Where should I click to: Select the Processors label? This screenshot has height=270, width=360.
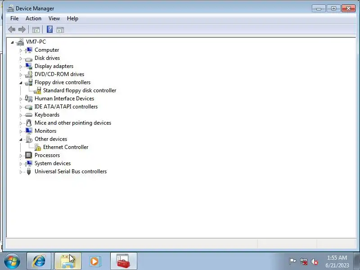click(x=47, y=155)
